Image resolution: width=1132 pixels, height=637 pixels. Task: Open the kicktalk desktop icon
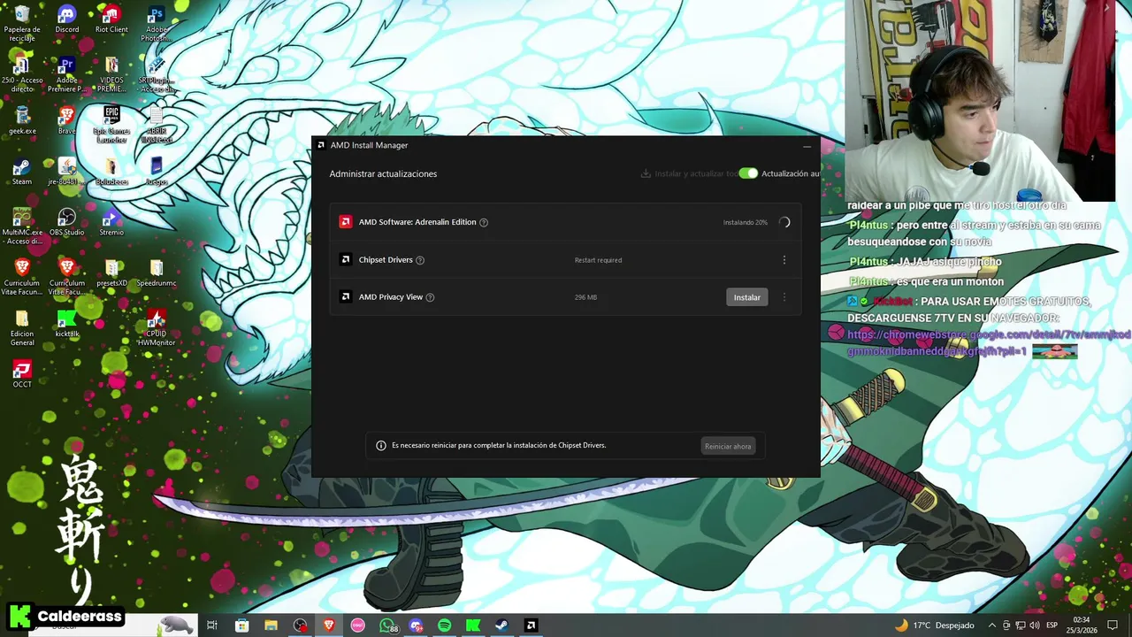[x=66, y=323]
